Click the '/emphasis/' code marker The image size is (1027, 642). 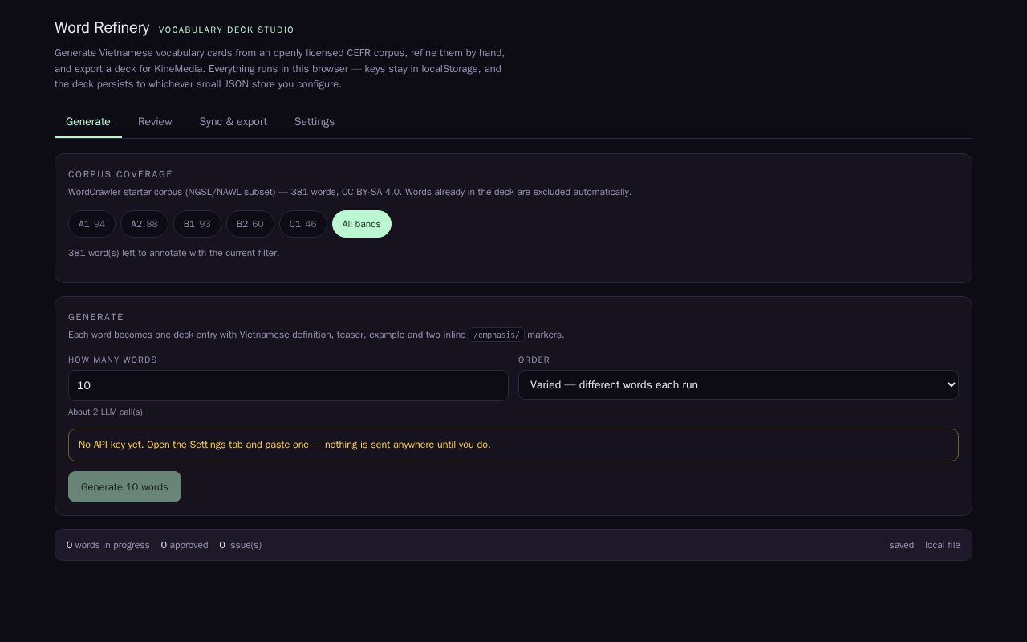point(497,335)
